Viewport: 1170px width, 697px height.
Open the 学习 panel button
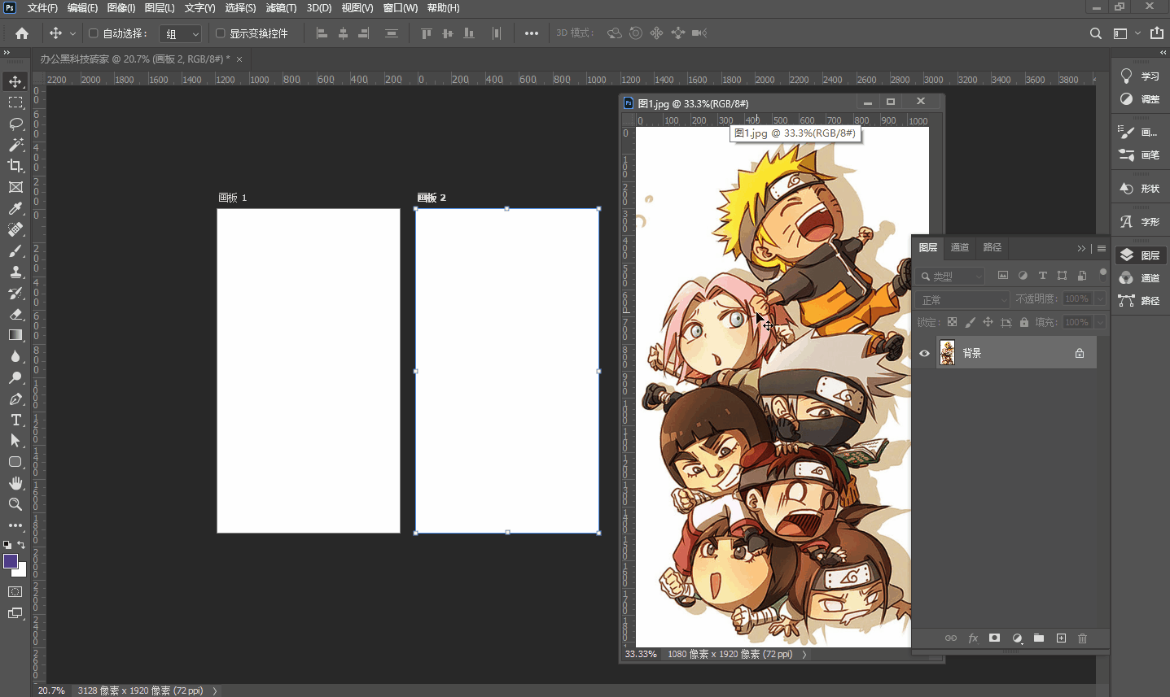[1141, 76]
